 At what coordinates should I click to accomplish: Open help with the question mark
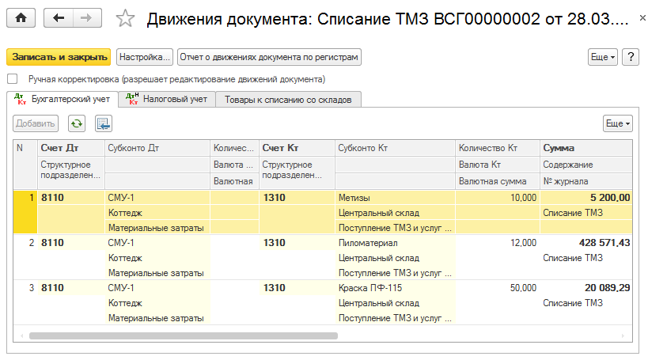tap(631, 57)
